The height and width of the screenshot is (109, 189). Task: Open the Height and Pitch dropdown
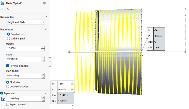pos(26,22)
